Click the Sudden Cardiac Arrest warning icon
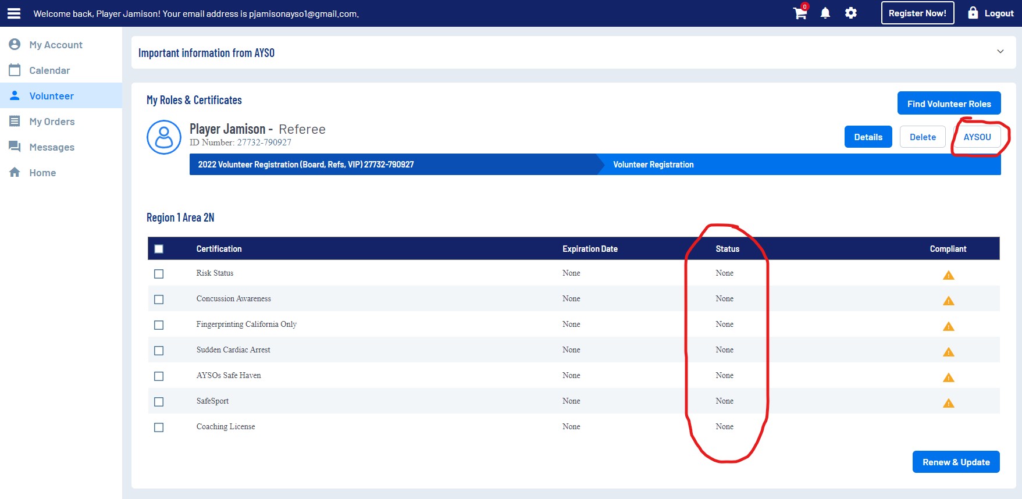The image size is (1022, 499). pos(948,352)
